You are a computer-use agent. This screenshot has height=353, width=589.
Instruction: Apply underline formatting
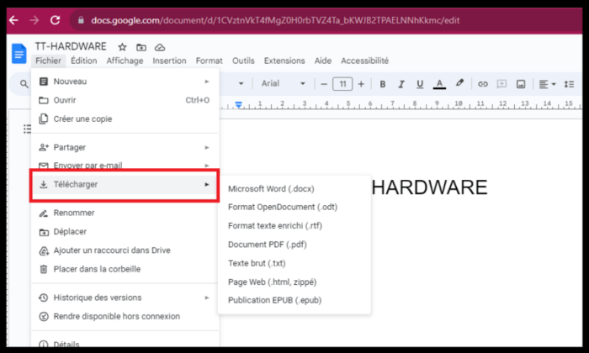420,84
